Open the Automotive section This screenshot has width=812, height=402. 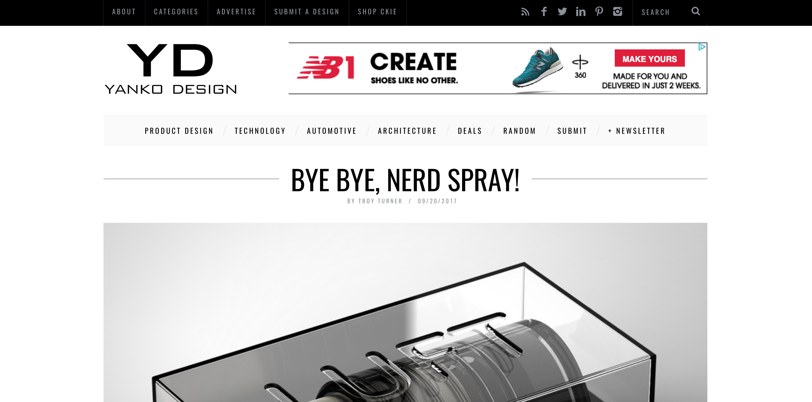click(x=332, y=131)
